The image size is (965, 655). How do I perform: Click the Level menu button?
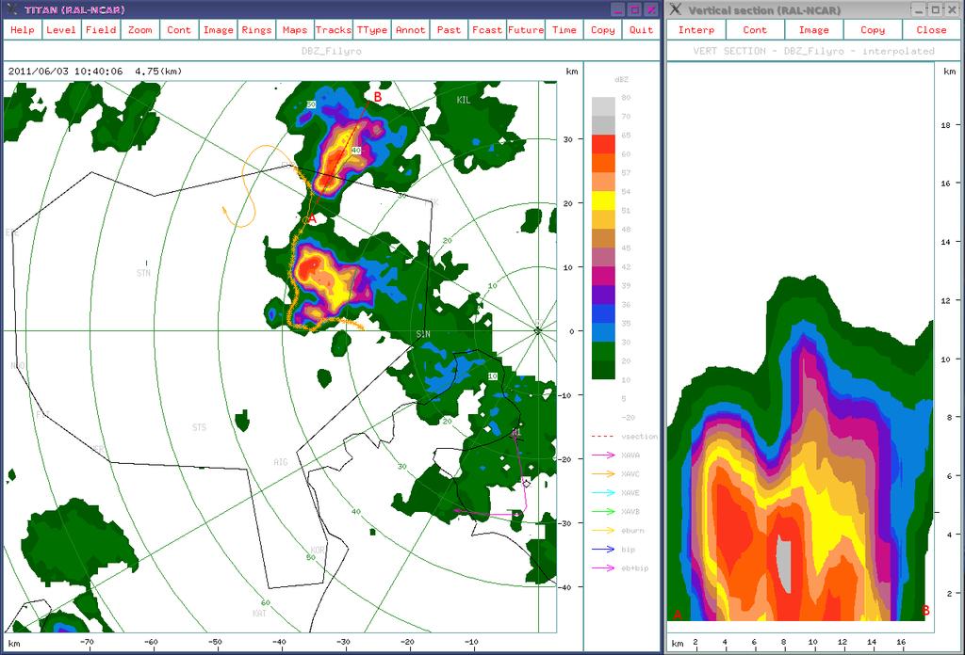coord(61,29)
